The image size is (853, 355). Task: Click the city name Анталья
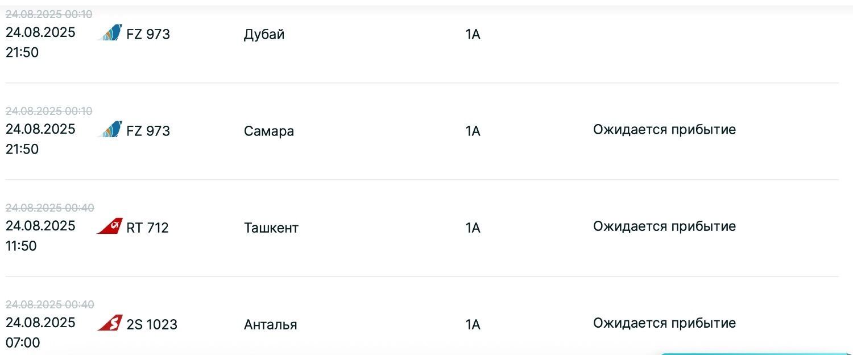(271, 325)
